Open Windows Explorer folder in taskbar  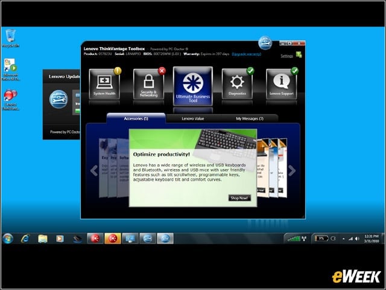click(43, 239)
